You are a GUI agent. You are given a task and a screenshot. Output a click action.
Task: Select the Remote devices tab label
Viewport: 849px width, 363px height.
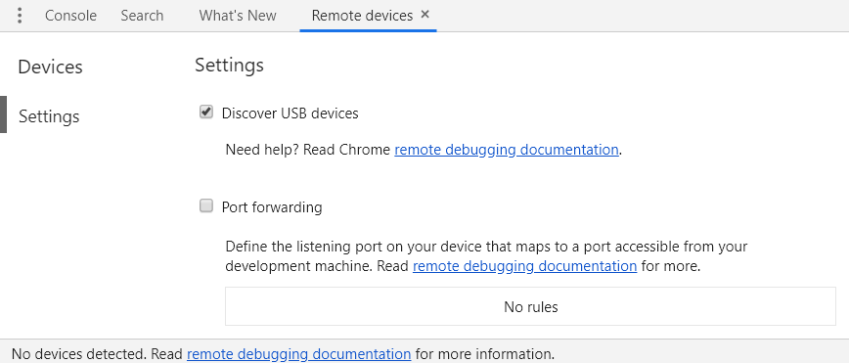click(362, 16)
